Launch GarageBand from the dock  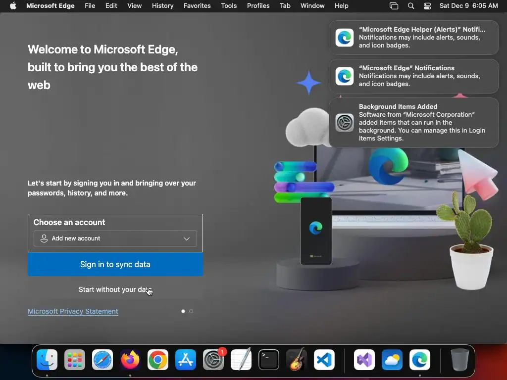tap(297, 360)
